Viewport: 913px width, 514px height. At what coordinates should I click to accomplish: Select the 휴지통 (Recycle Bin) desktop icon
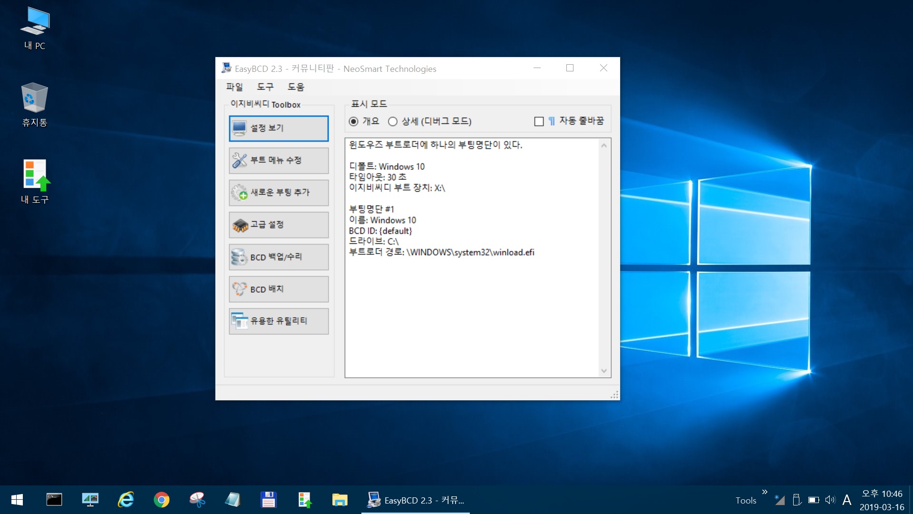[35, 105]
